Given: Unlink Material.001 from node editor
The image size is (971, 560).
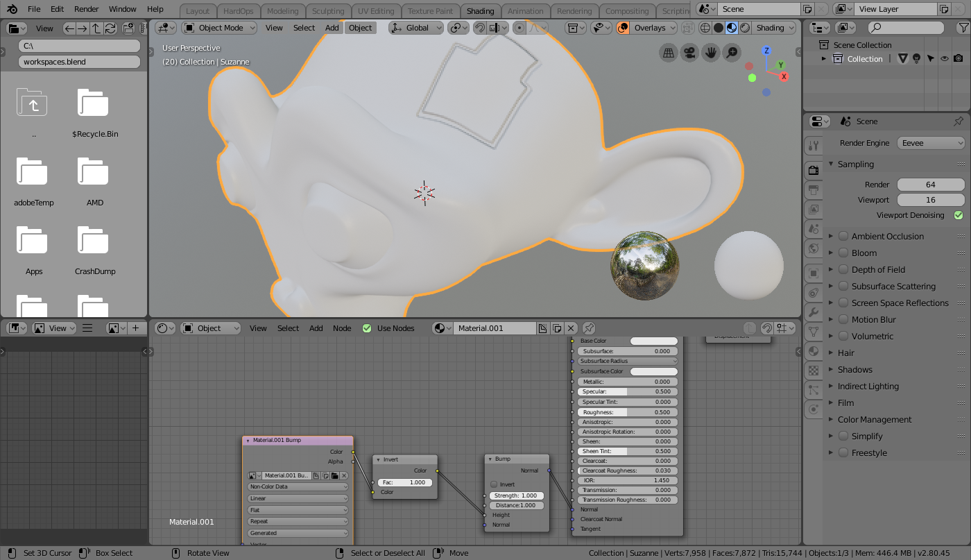Looking at the screenshot, I should coord(571,328).
